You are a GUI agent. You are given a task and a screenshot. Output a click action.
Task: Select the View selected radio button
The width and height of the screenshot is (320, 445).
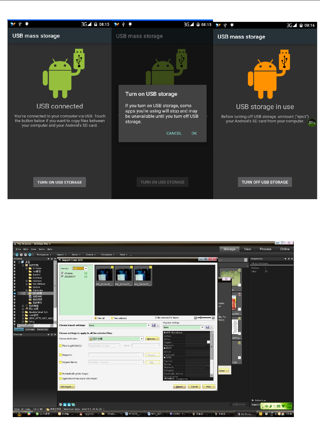click(112, 318)
